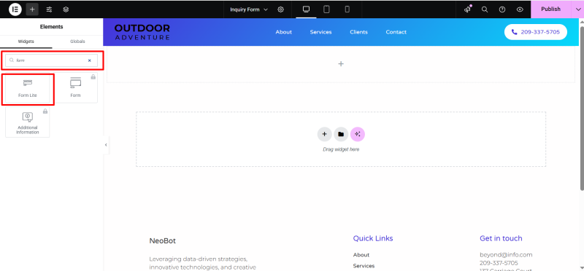Click the NeoBot footer heading
The image size is (584, 271).
162,241
